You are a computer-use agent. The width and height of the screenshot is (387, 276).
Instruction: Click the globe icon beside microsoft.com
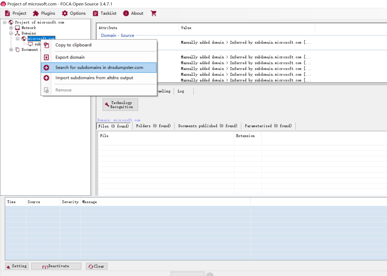point(24,38)
